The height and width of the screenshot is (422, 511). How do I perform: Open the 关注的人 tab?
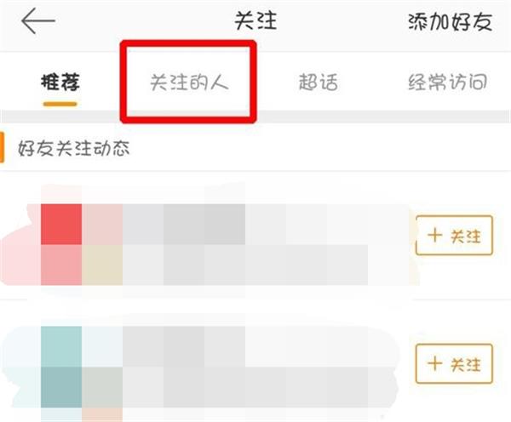click(189, 82)
